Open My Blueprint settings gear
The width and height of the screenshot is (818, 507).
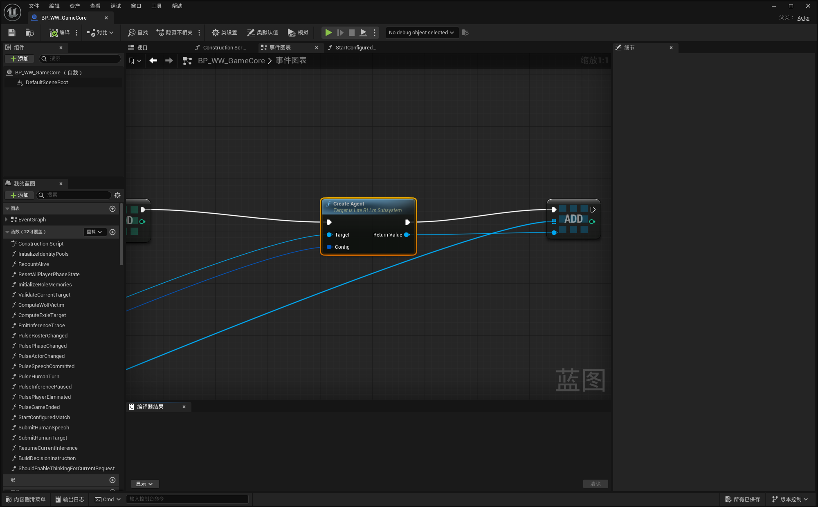click(117, 195)
